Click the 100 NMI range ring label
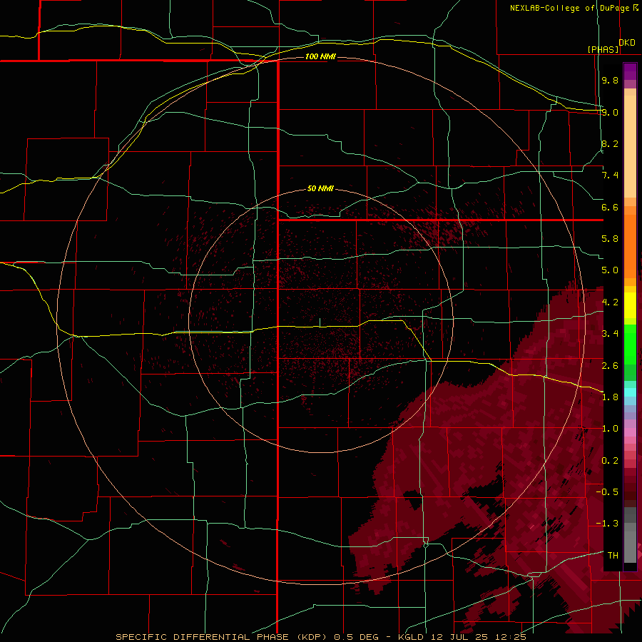Screen dimensions: 642x642 [x=320, y=56]
